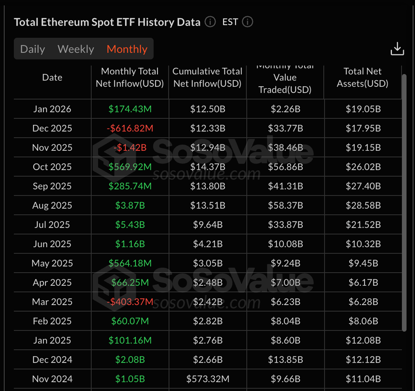Switch to the Daily tab
This screenshot has height=391, width=415.
pos(33,49)
